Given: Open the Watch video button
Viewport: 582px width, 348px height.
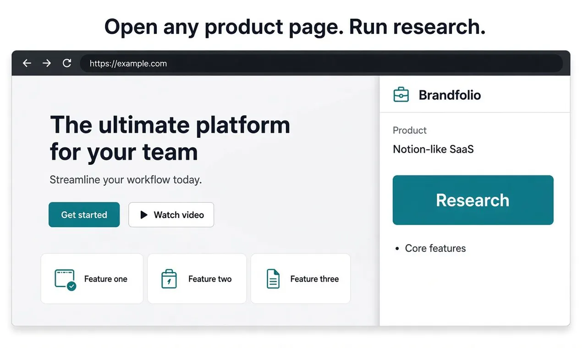Looking at the screenshot, I should click(171, 215).
